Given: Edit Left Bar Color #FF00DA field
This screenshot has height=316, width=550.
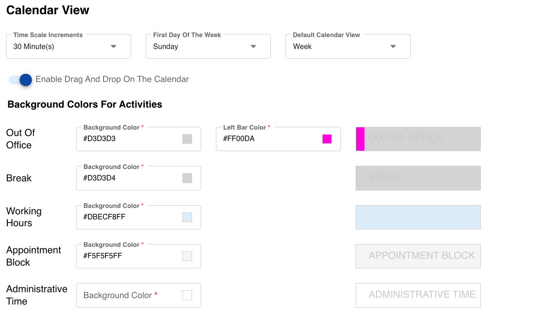Looking at the screenshot, I should (x=268, y=139).
